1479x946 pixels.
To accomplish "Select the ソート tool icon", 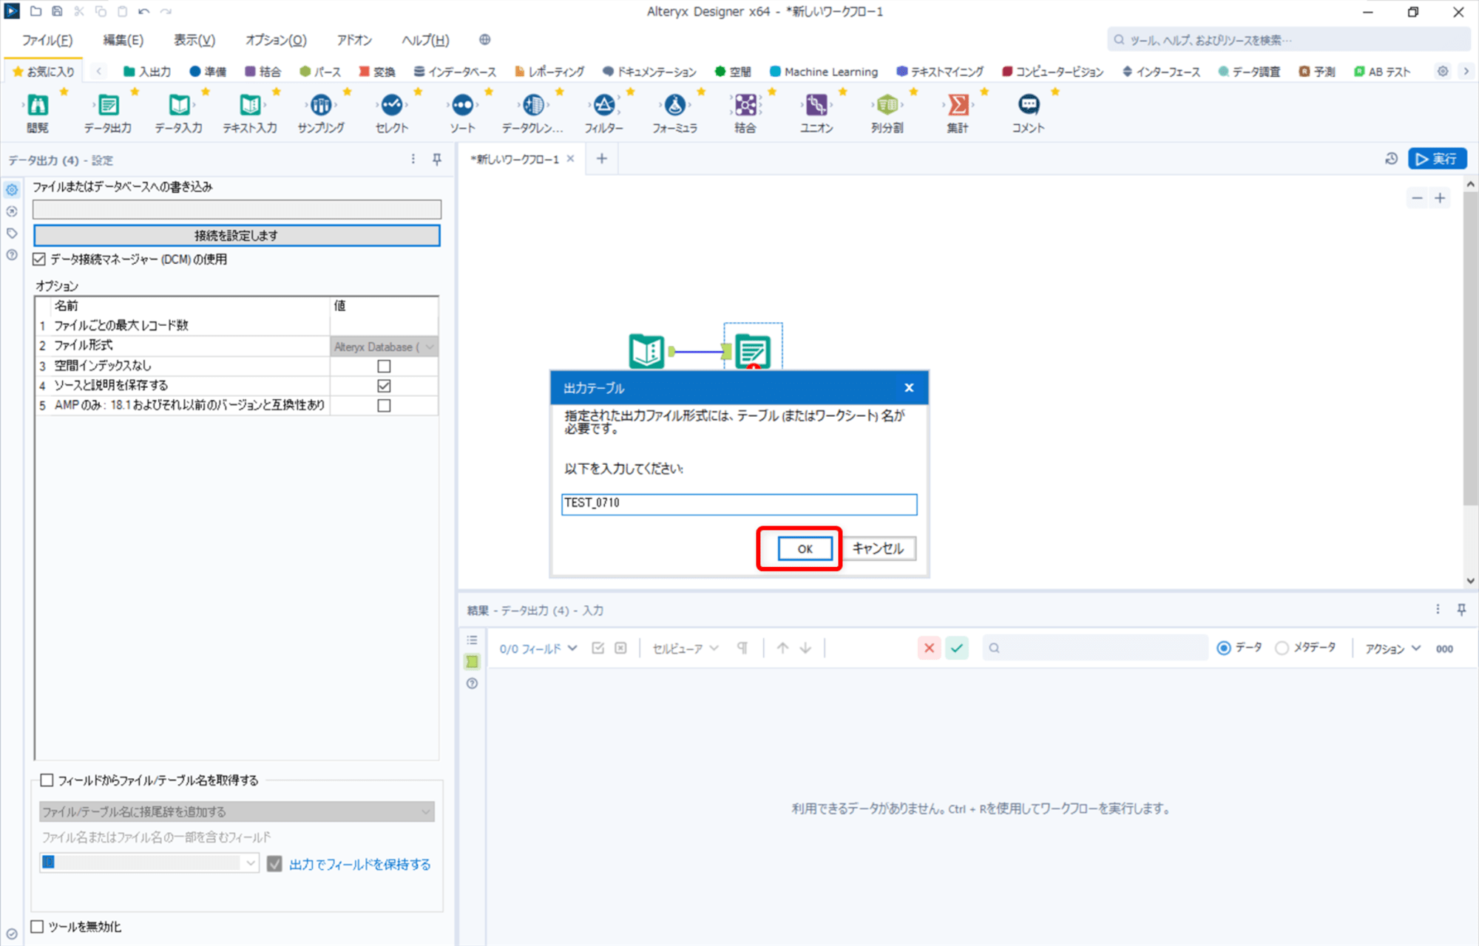I will [463, 106].
